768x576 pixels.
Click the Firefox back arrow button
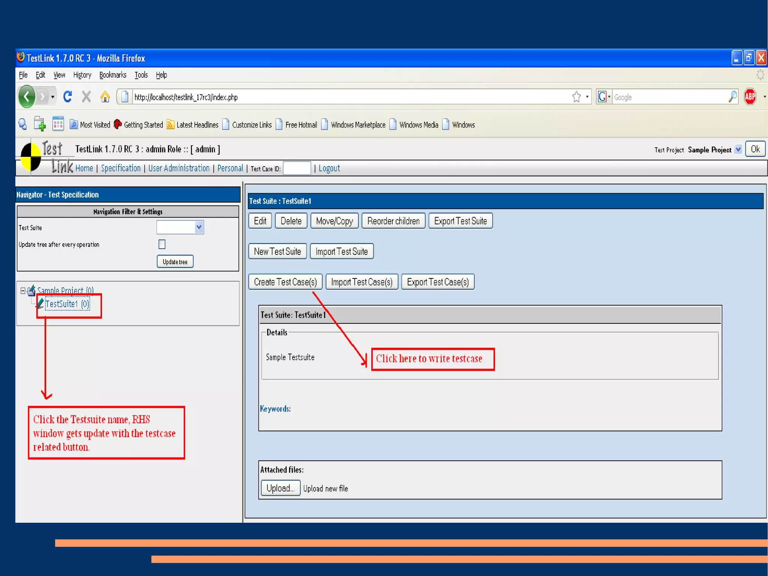coord(27,97)
